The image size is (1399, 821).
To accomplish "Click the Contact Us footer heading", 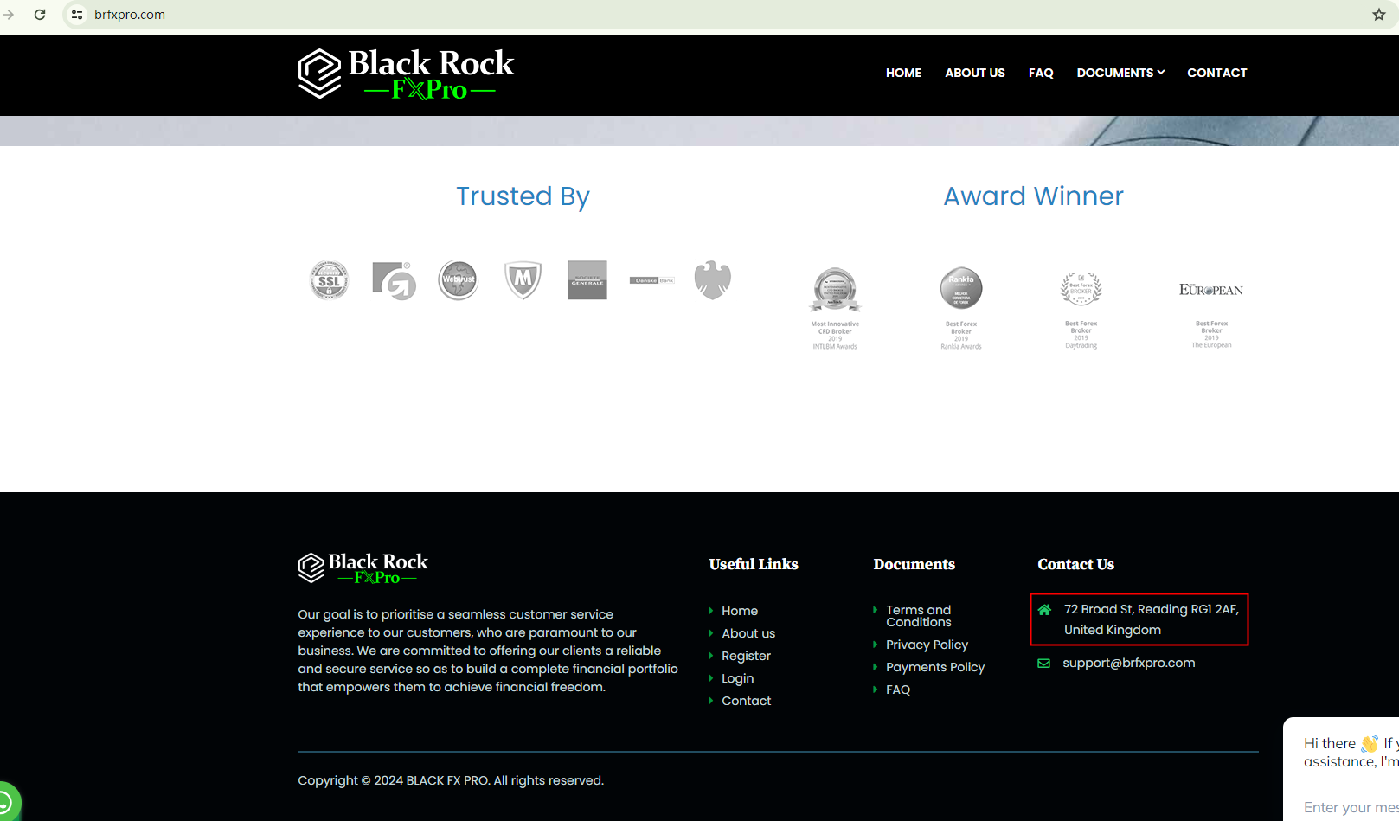I will pos(1075,564).
